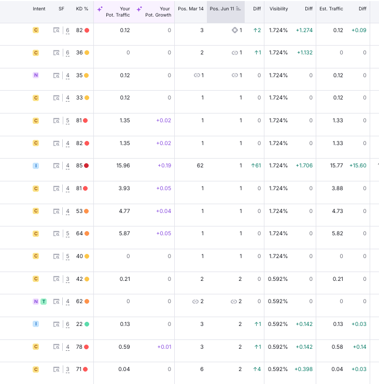Click the sparkle icon beside Your Pot. Traffic

click(100, 9)
